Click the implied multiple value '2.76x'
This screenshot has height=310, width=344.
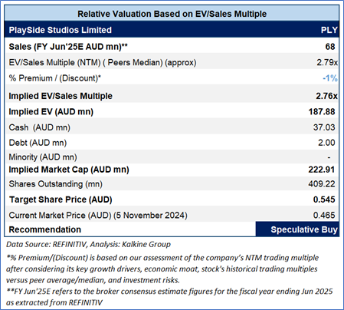point(326,96)
